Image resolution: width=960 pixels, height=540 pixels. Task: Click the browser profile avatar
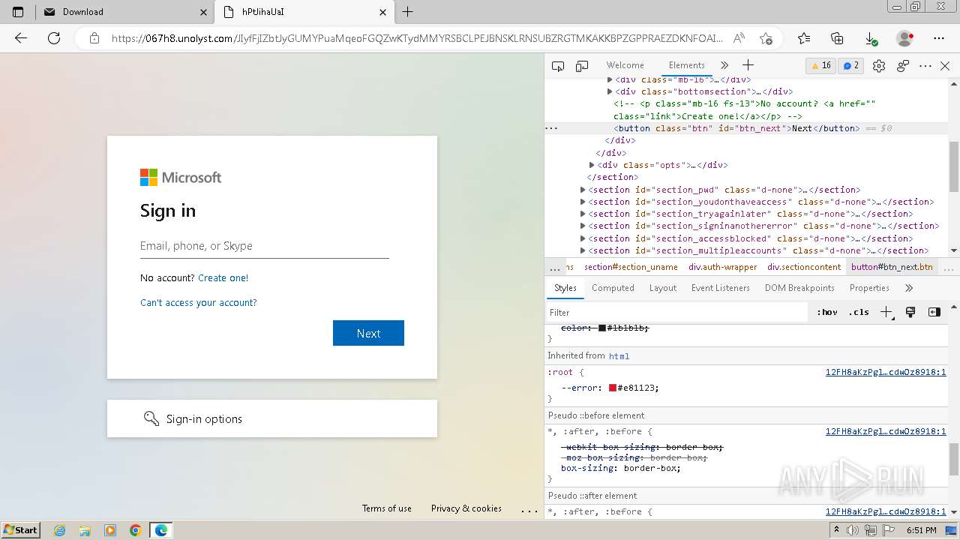(x=905, y=38)
